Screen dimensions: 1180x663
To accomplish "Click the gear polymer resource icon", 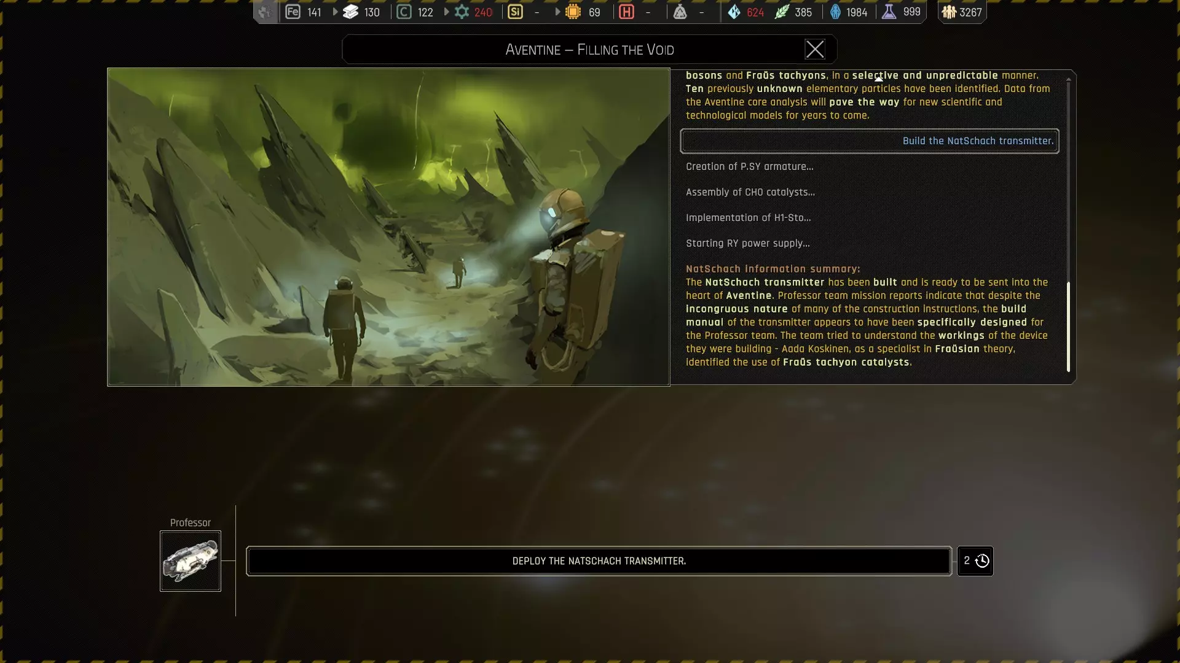I will coord(462,12).
